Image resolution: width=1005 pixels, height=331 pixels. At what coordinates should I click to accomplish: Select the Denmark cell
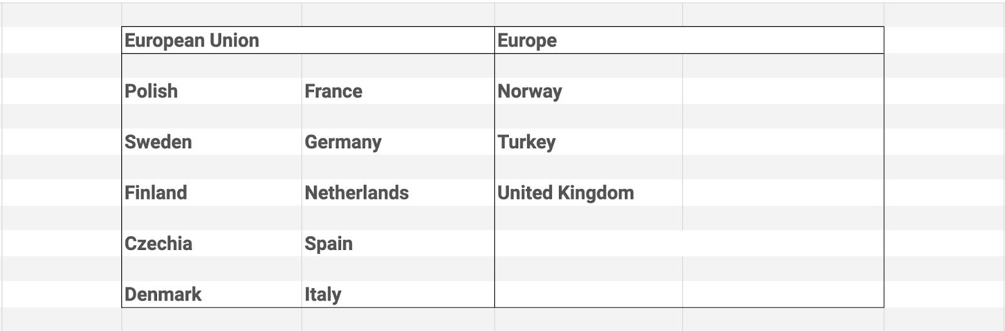point(212,294)
